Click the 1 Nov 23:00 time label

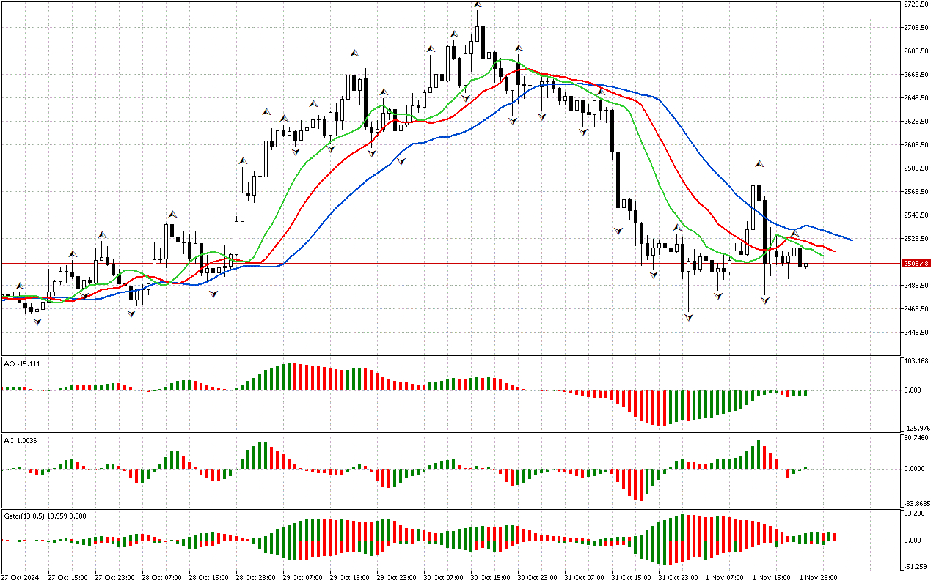click(x=818, y=577)
